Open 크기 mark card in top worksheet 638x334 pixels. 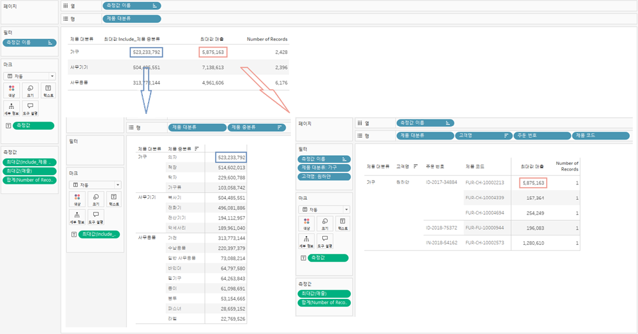(30, 90)
